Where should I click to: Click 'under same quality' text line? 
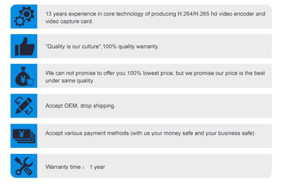point(70,81)
